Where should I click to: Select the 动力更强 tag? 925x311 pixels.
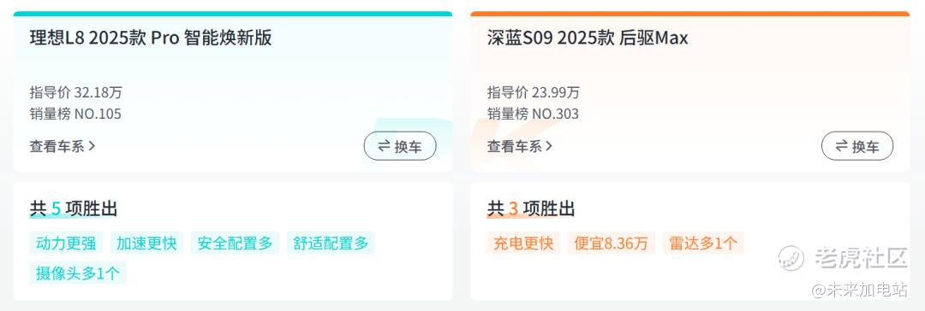66,243
